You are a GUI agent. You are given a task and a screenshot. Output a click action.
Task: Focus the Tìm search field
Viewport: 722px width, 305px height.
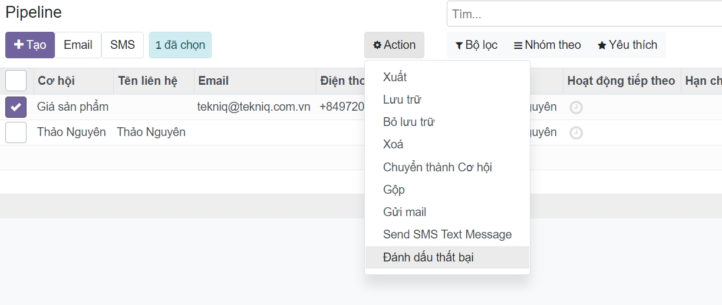click(583, 14)
